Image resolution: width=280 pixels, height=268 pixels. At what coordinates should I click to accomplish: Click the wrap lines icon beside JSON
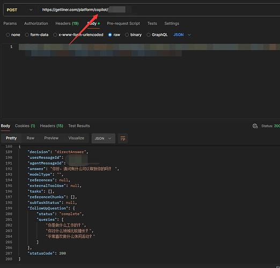[x=123, y=138]
